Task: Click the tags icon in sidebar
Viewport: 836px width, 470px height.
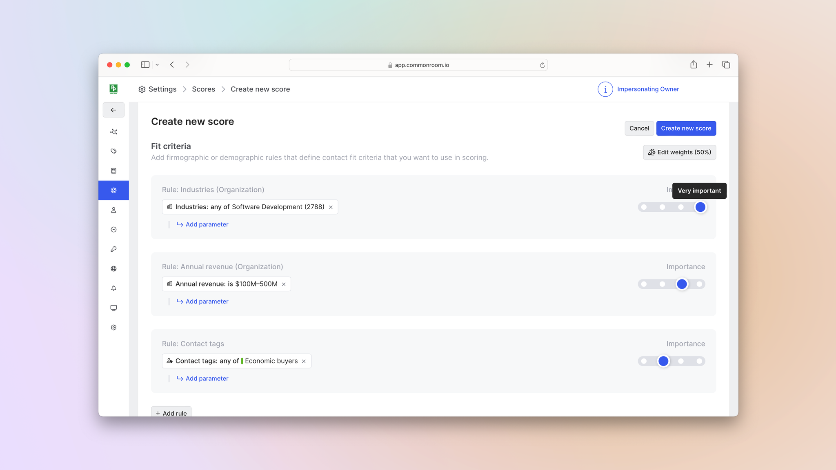Action: coord(113,151)
